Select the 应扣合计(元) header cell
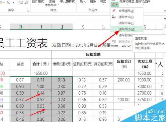Image resolution: width=166 pixels, height=122 pixels. [124, 64]
